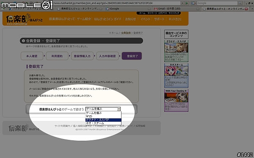
Task: Click 会員登録 in the breadcrumb
Action: (x=126, y=33)
